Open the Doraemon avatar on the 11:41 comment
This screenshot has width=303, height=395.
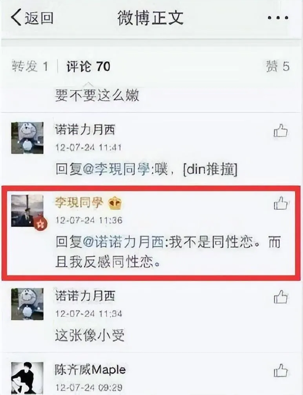coord(27,138)
